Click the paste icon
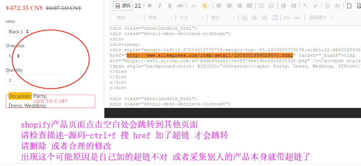 tap(244, 18)
